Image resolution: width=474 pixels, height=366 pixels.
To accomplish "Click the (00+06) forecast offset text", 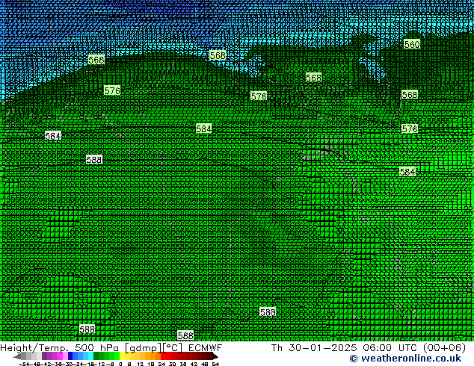I will tap(444, 348).
